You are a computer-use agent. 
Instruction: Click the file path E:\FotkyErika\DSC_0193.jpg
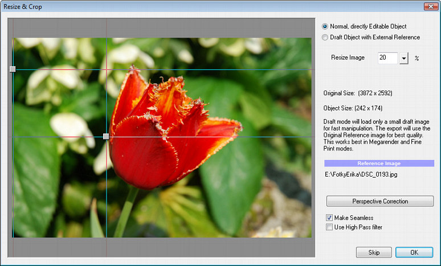click(361, 174)
